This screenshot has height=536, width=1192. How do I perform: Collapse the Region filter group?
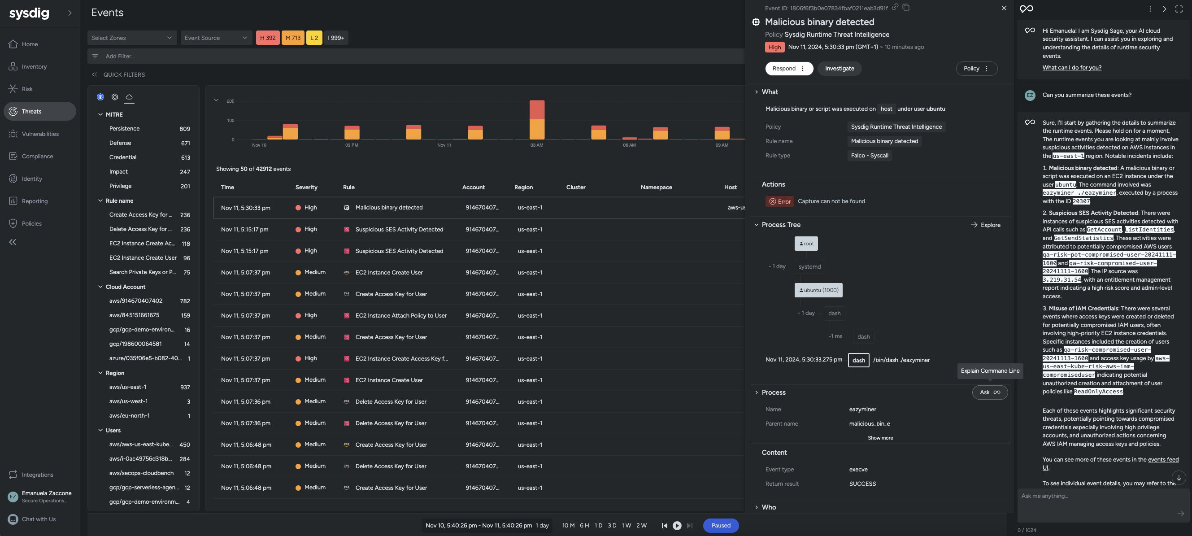(x=100, y=373)
